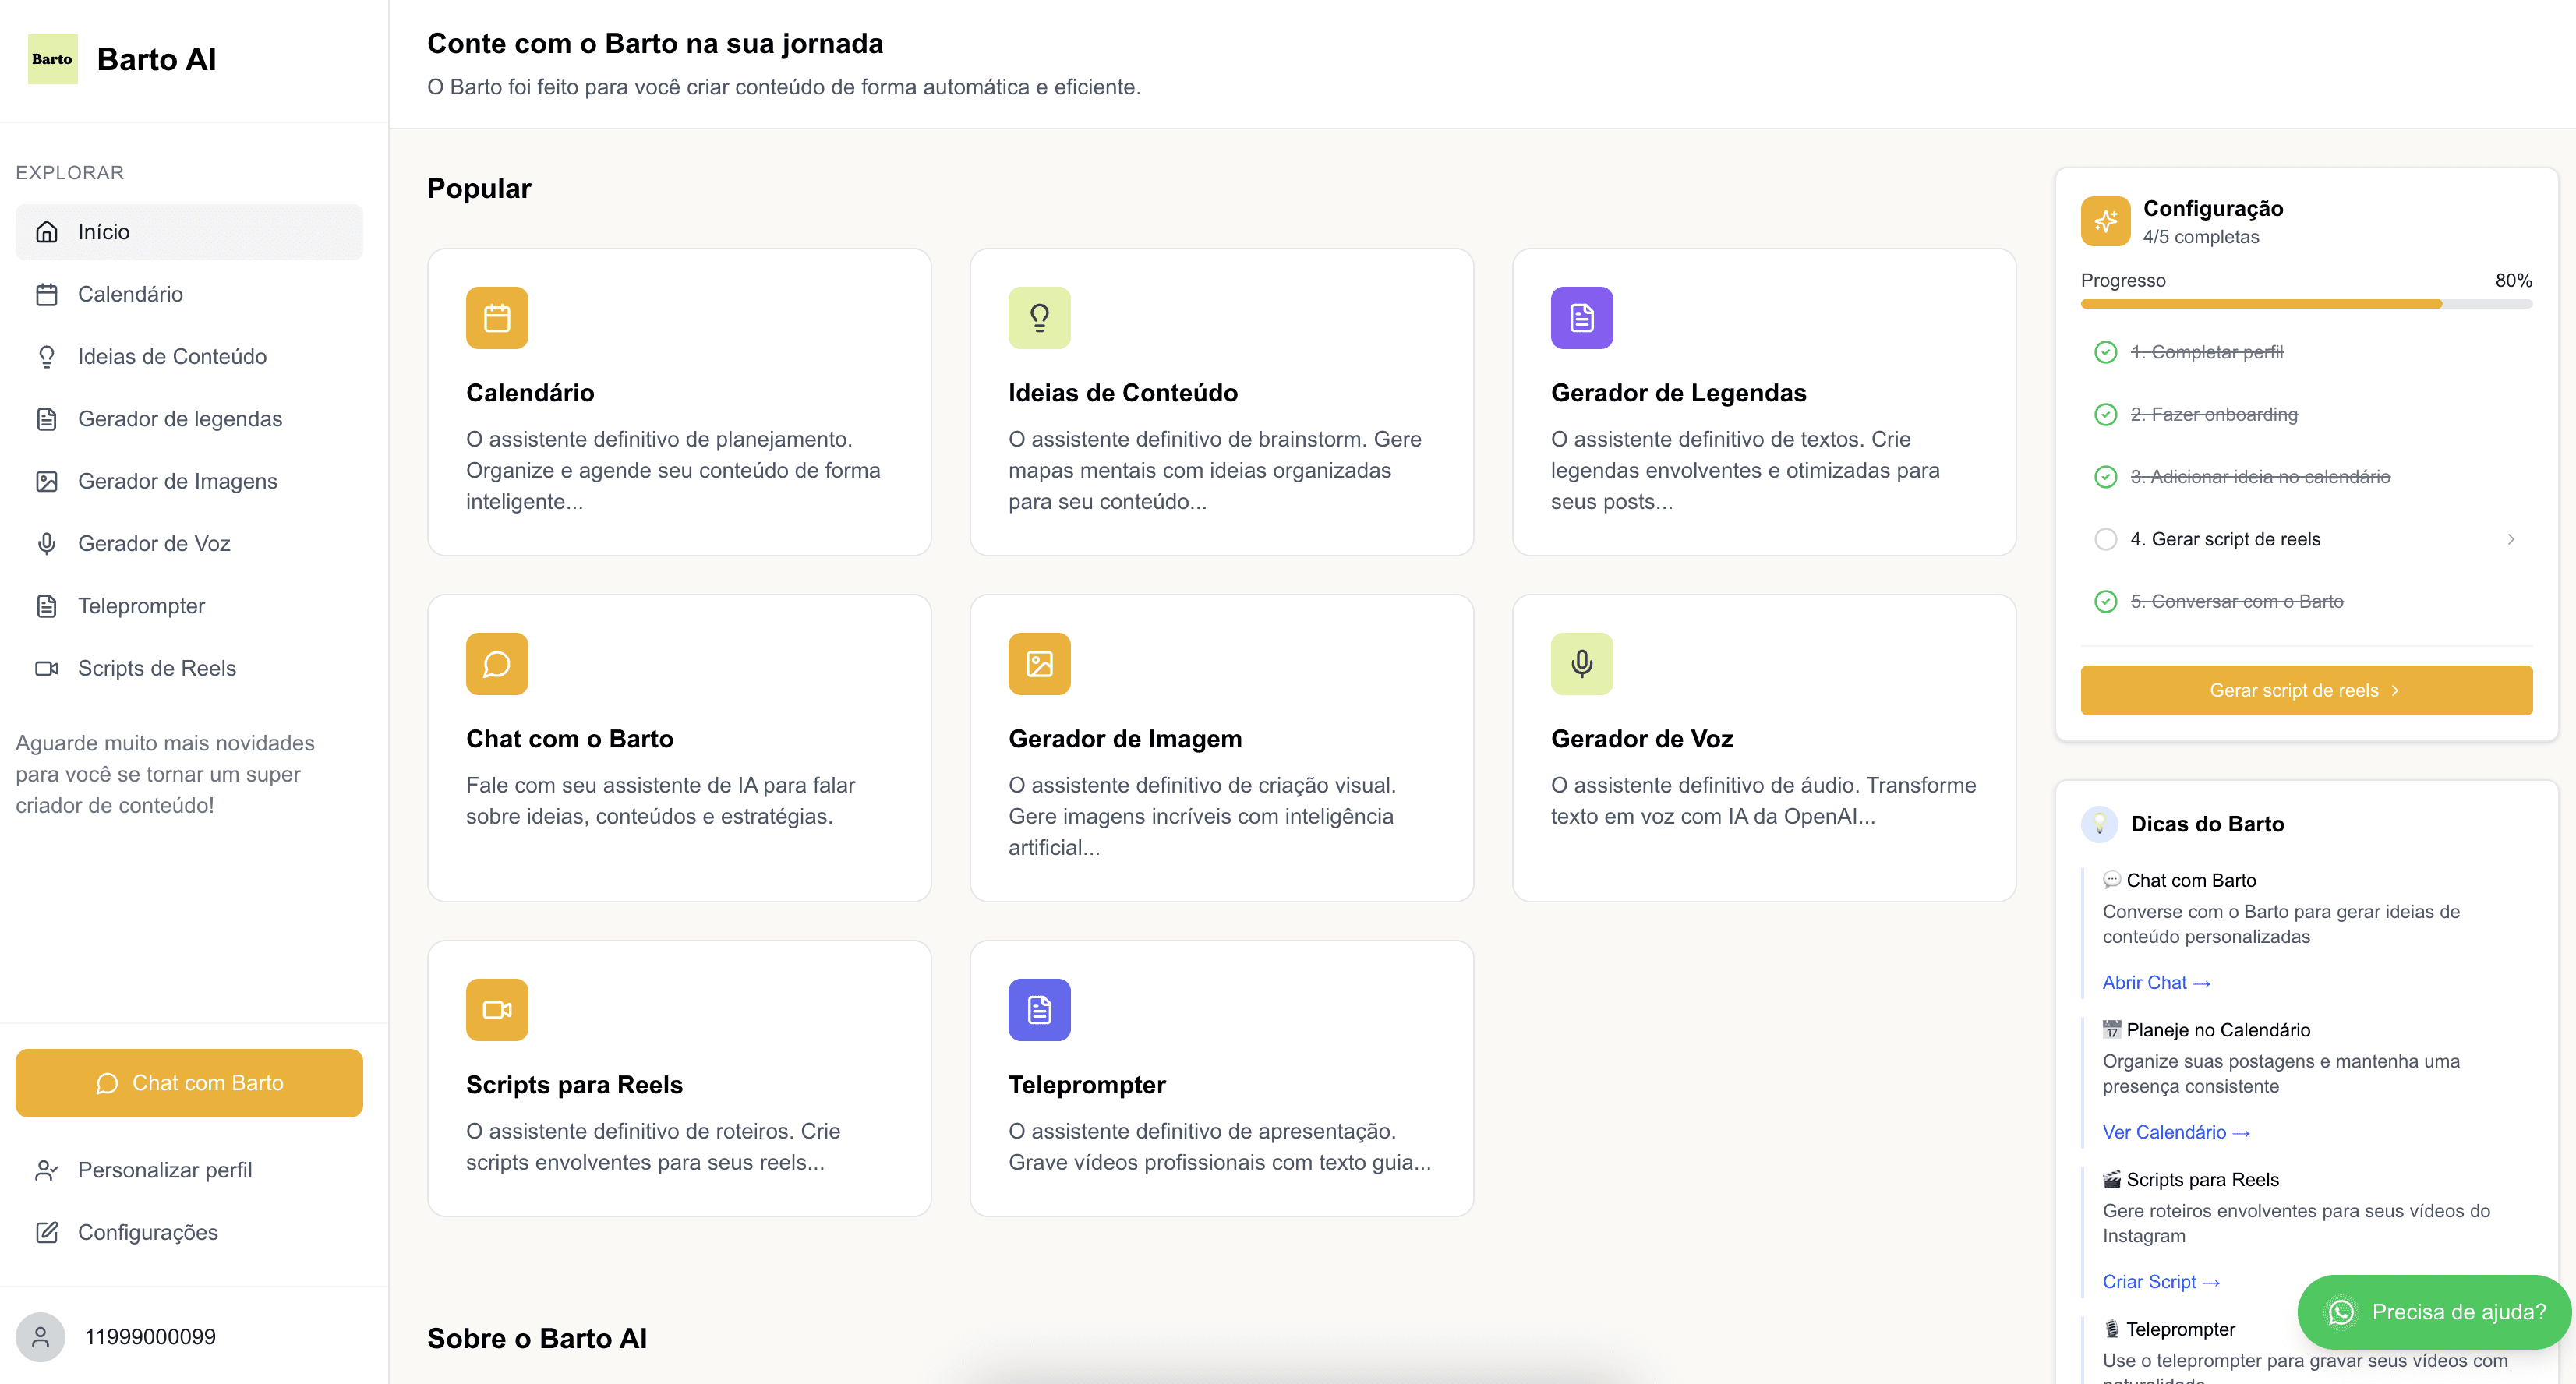Open the Calendário card by its title
This screenshot has width=2576, height=1384.
tap(530, 393)
